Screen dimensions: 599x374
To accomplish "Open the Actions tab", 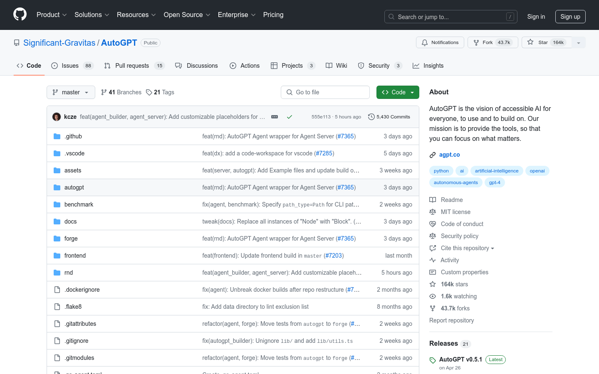I will [245, 66].
